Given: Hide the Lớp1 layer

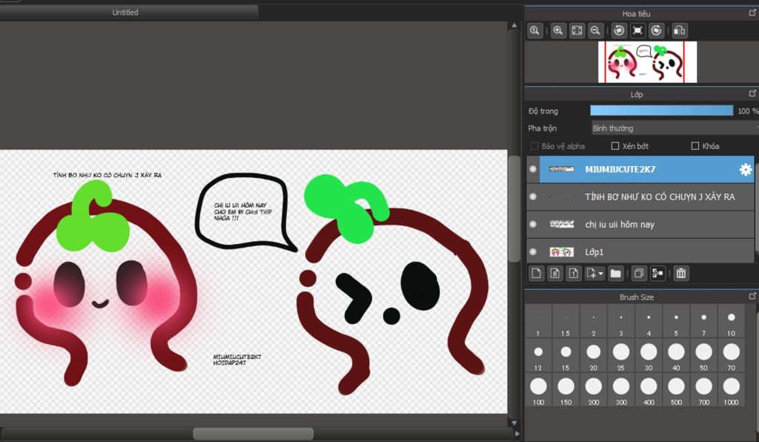Looking at the screenshot, I should pos(533,251).
